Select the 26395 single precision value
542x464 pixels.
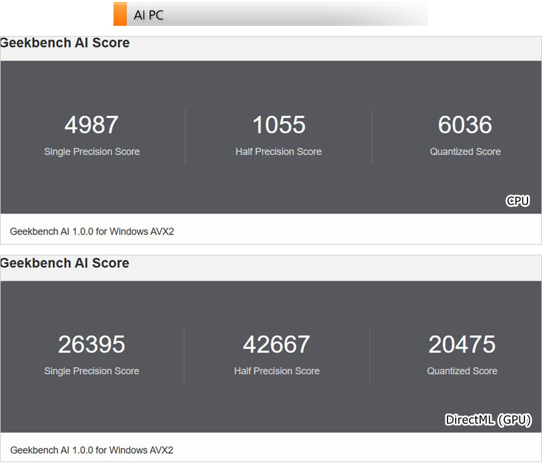click(x=91, y=344)
